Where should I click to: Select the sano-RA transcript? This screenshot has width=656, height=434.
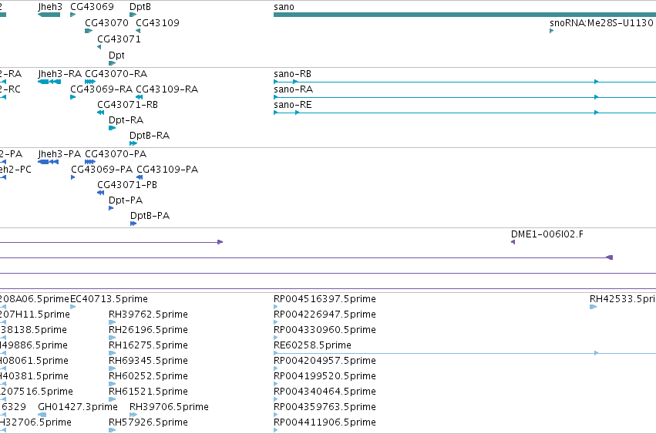pos(465,97)
